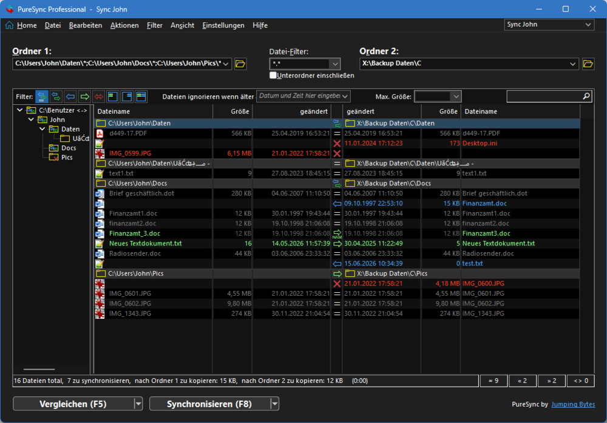The width and height of the screenshot is (607, 423).
Task: Open the Einstellungen menu
Action: pyautogui.click(x=223, y=25)
